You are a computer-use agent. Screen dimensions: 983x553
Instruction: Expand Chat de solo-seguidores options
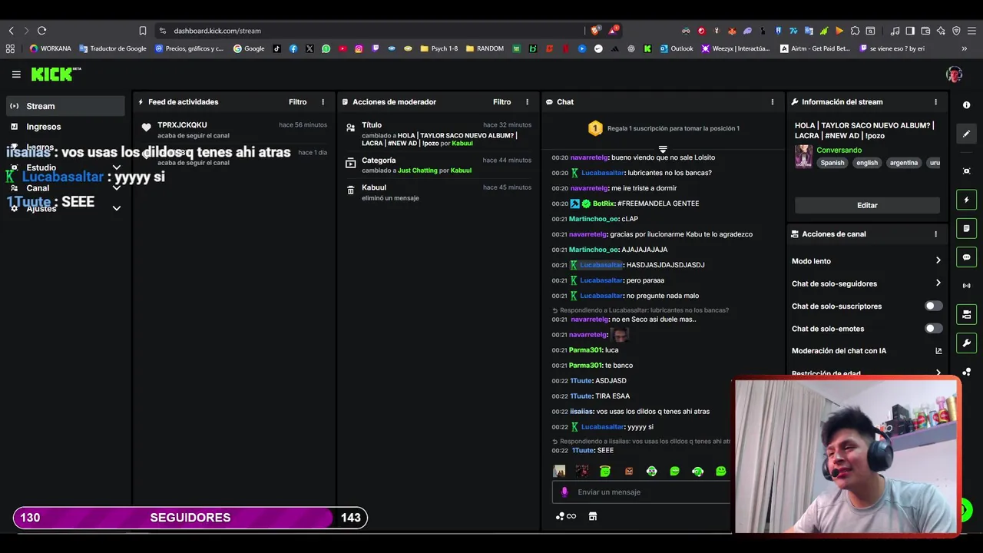pos(938,283)
